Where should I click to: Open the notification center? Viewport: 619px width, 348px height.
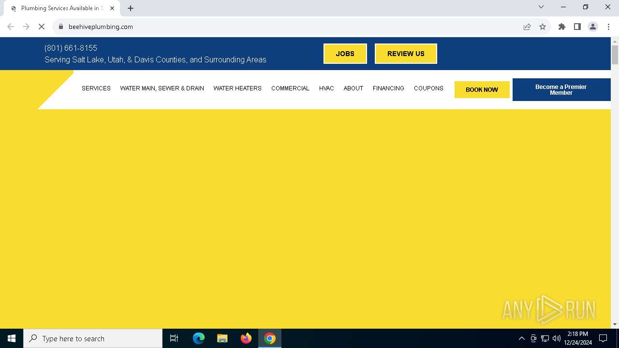(x=603, y=338)
